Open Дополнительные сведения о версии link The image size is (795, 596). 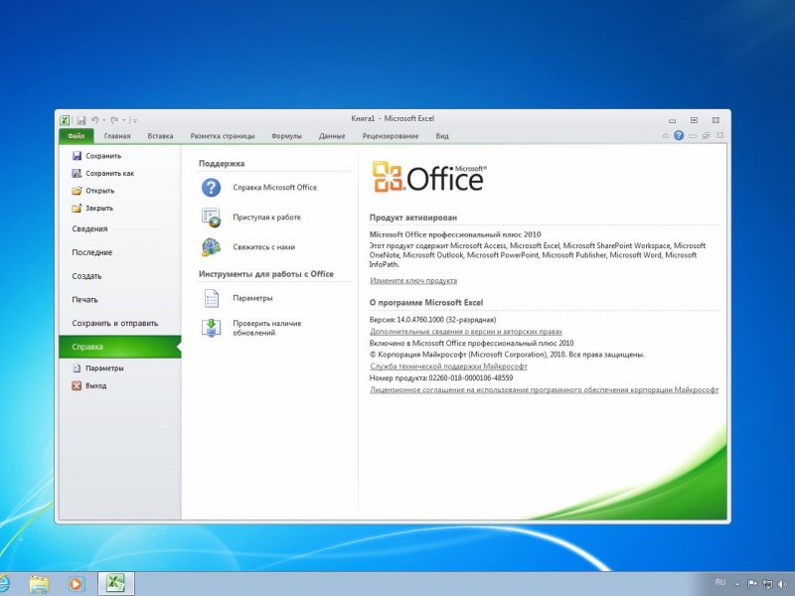[x=466, y=332]
